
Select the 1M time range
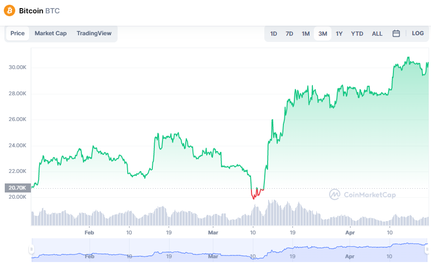pos(306,33)
